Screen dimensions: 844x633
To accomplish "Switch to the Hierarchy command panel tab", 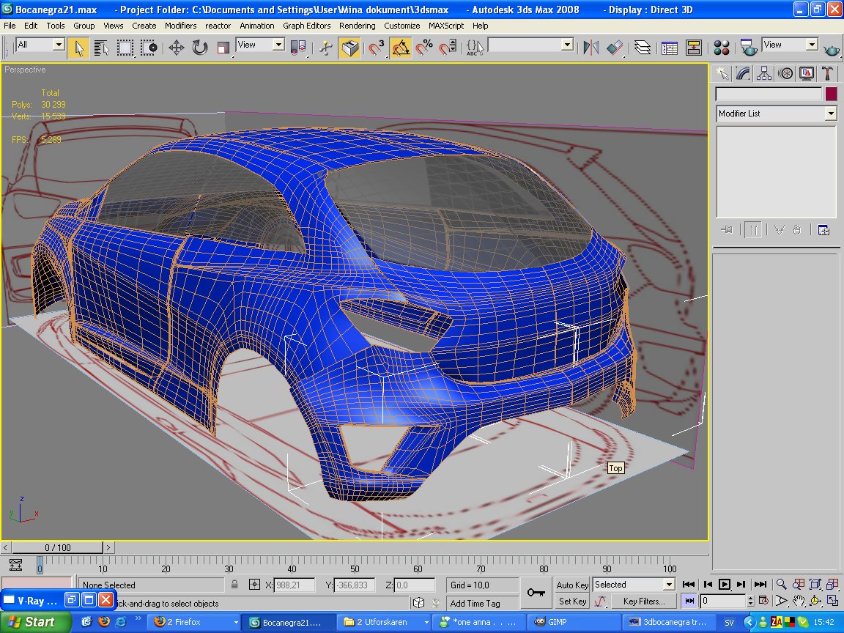I will (764, 73).
